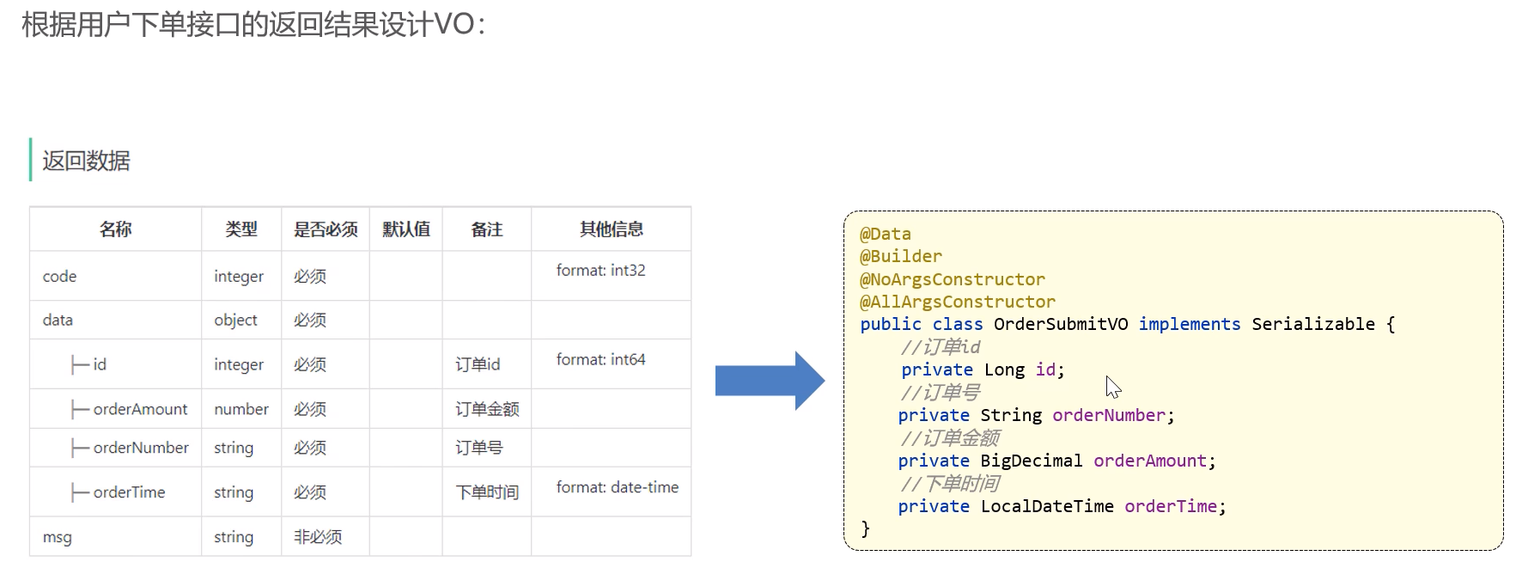
Task: Click the 非必须 cell in msg row
Action: coord(318,537)
